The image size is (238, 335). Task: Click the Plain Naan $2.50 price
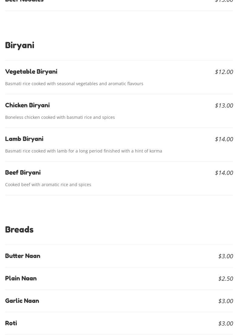226,279
